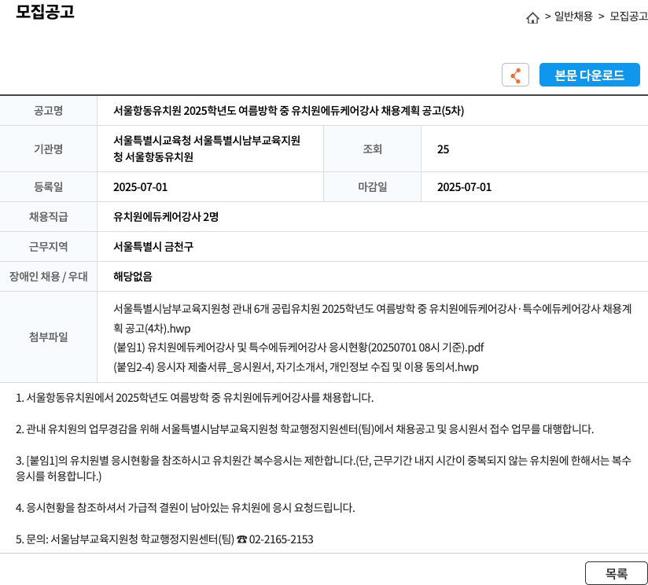Download the (붙임2-4) 응시자 제출서류 hwp attachment
Screen dimensions: 648x585
(x=296, y=367)
